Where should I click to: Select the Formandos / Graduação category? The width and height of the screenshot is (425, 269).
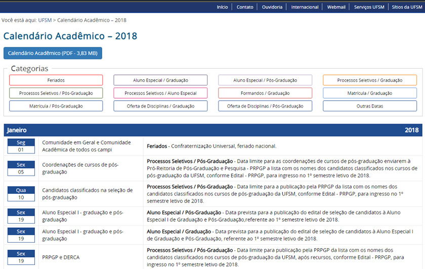point(265,93)
